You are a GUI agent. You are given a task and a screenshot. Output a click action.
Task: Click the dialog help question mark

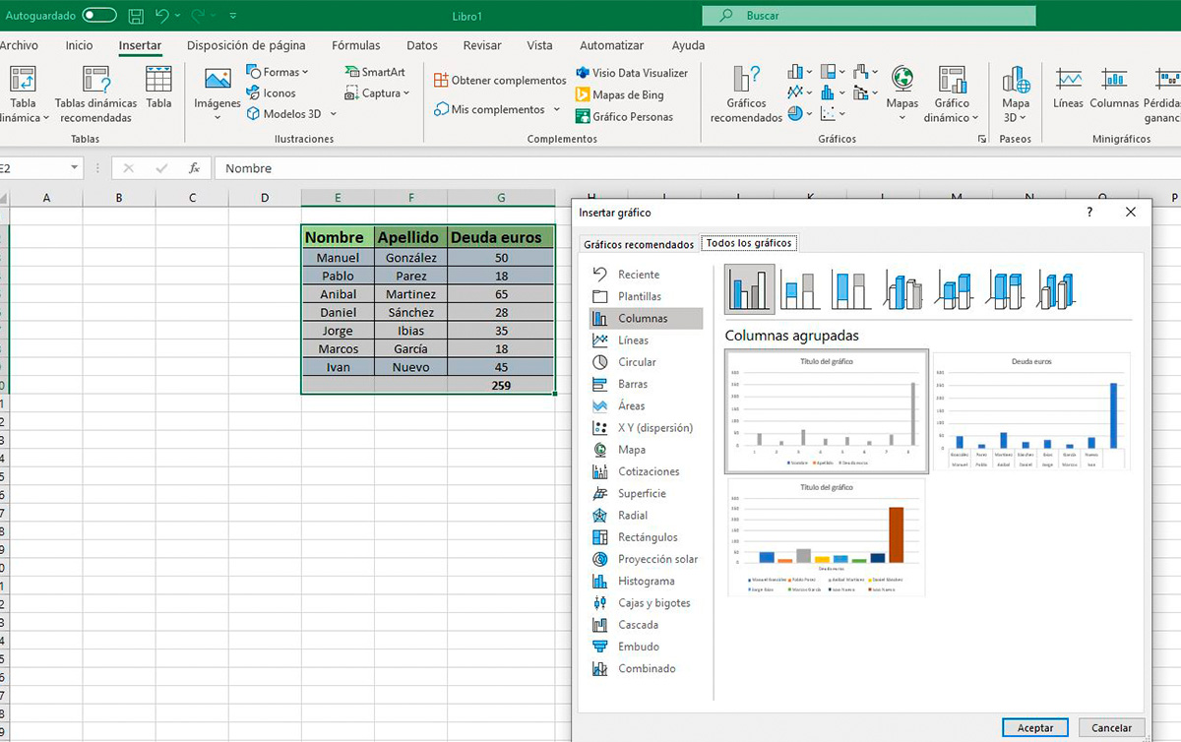pos(1089,212)
